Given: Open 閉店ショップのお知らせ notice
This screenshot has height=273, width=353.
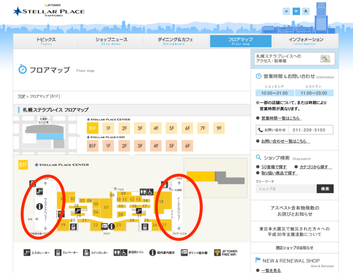Looking at the screenshot, I should click(x=295, y=248).
